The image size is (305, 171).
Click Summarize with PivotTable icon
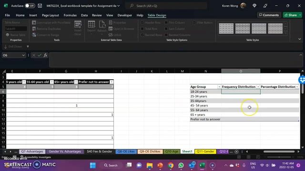click(34, 23)
